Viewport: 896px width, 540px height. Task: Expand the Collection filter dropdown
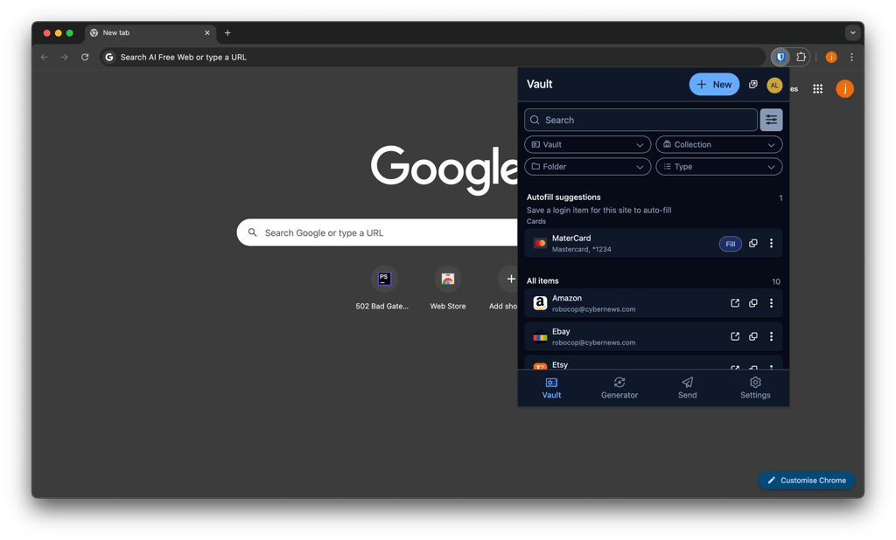pyautogui.click(x=719, y=144)
